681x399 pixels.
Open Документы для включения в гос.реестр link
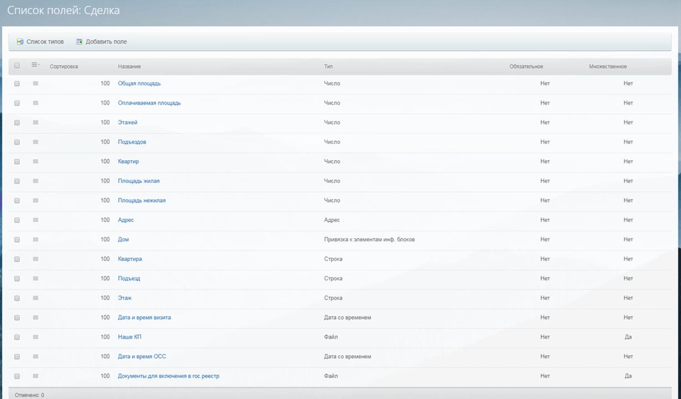(169, 376)
